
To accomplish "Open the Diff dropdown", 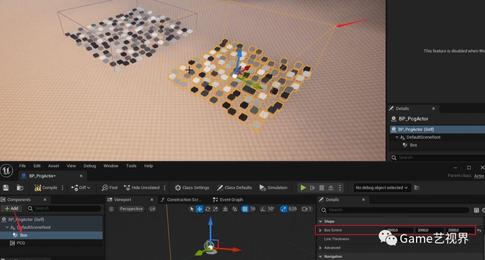I will point(81,187).
